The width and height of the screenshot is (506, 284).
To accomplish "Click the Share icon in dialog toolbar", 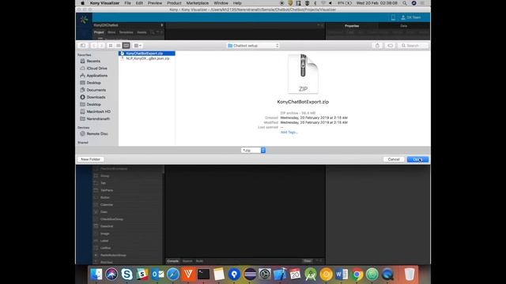I will [377, 46].
